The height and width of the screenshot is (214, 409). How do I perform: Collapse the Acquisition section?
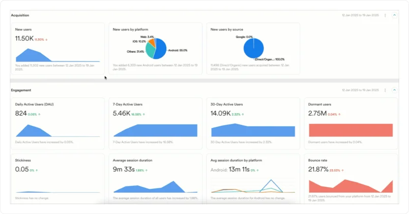click(394, 15)
